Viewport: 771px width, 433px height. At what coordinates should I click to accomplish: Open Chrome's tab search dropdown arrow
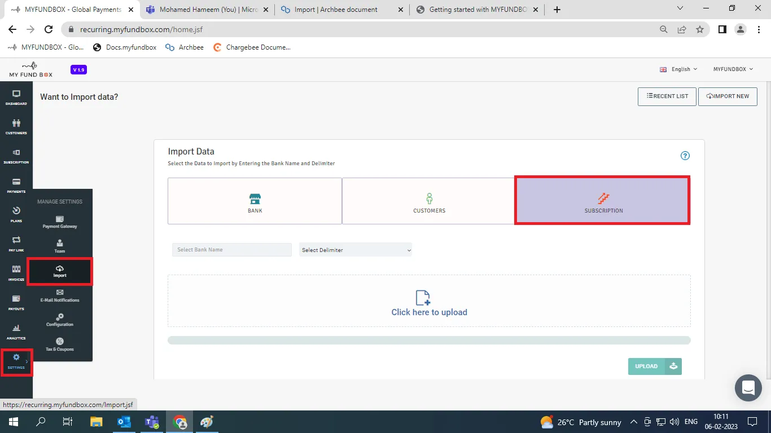coord(680,9)
